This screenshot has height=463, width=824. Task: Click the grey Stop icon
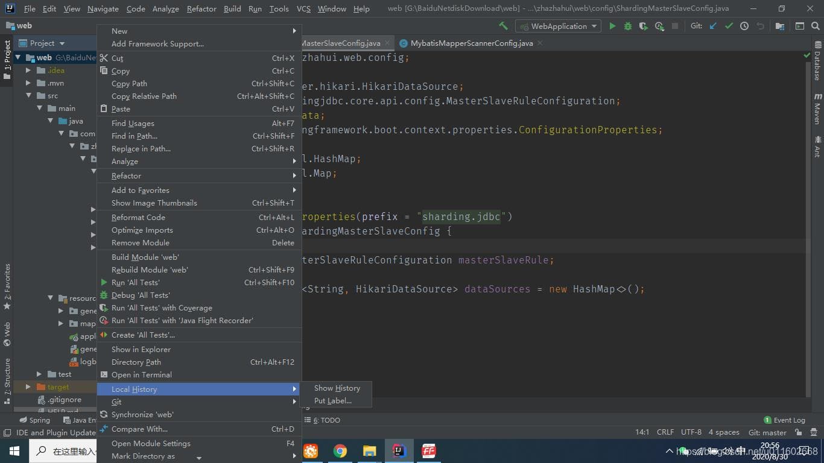coord(675,26)
